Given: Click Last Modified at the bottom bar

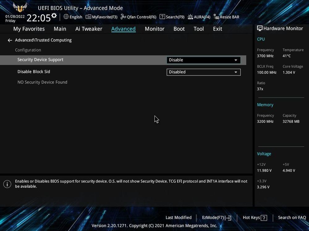Looking at the screenshot, I should (x=179, y=217).
